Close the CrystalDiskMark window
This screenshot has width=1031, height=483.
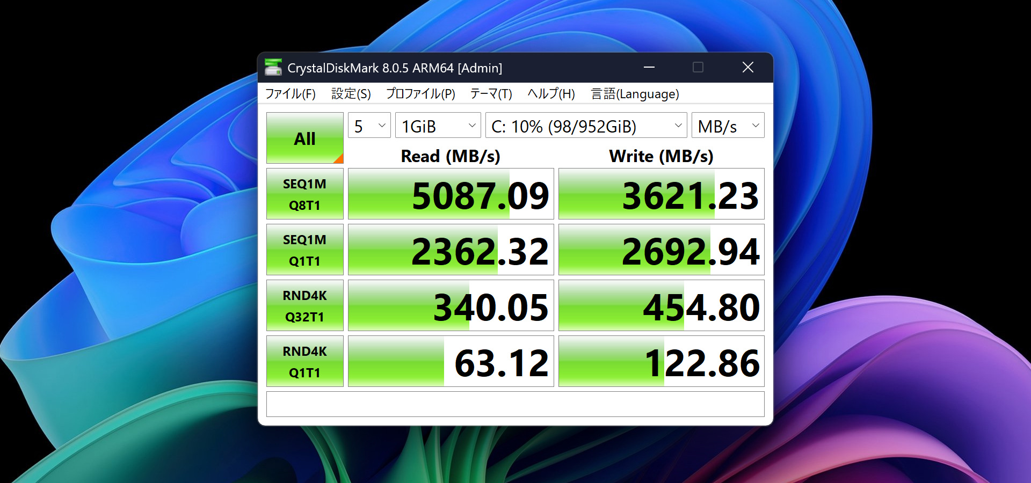[748, 68]
